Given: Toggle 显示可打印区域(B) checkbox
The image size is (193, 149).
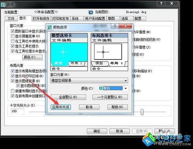Looking at the screenshot, I should pos(12,76).
